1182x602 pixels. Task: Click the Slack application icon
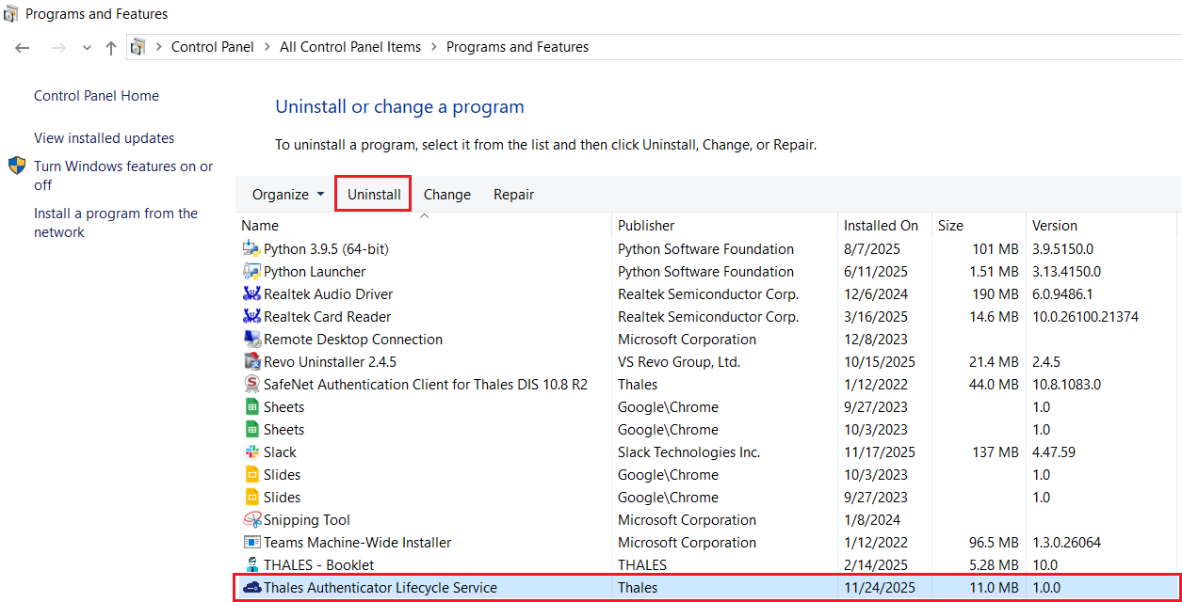(x=251, y=451)
